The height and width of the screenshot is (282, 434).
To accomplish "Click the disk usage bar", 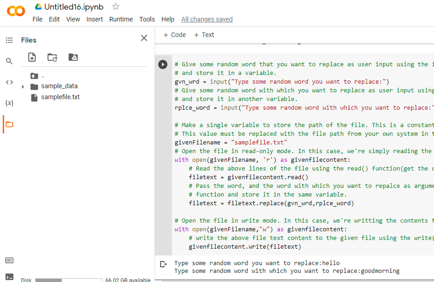I will (69, 280).
